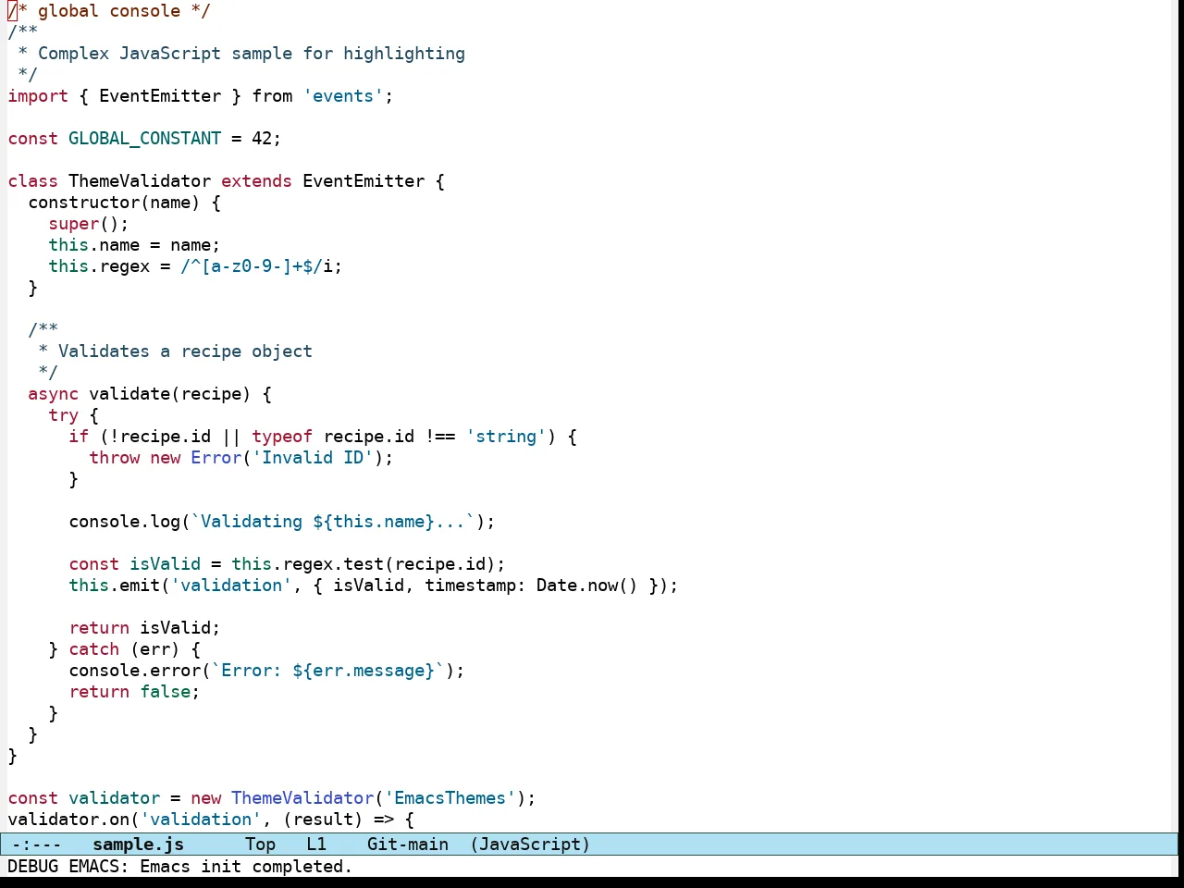Screen dimensions: 1184x888
Task: Click 'validation' string in this.emit call
Action: click(x=231, y=586)
